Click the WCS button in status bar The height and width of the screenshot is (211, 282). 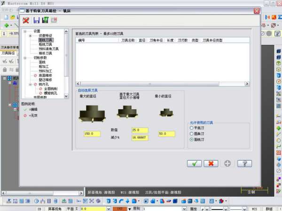[x=254, y=209]
